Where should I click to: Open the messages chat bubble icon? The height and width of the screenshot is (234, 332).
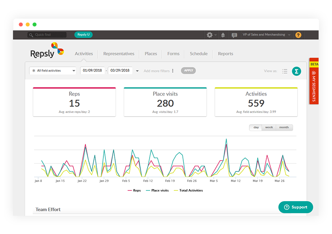point(234,35)
